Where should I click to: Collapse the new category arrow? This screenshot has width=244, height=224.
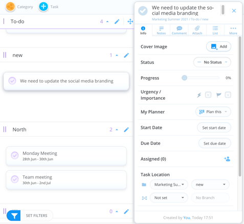117,55
